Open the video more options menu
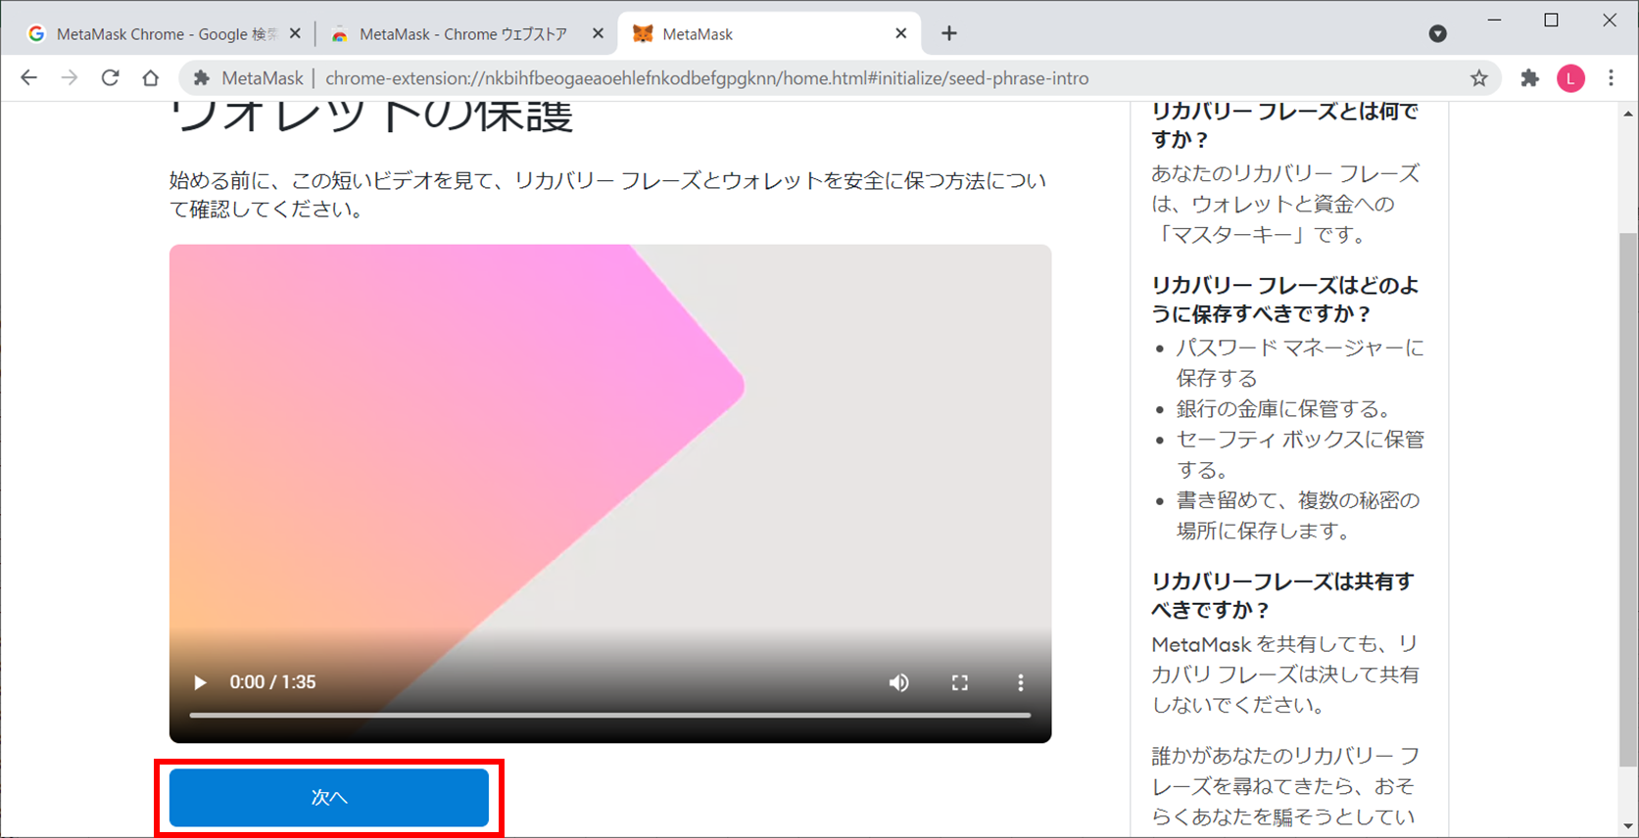Screen dimensions: 1639x838 tap(1021, 682)
